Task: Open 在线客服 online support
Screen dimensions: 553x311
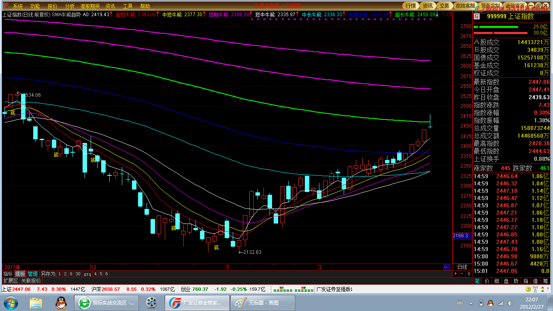Action: (465, 6)
